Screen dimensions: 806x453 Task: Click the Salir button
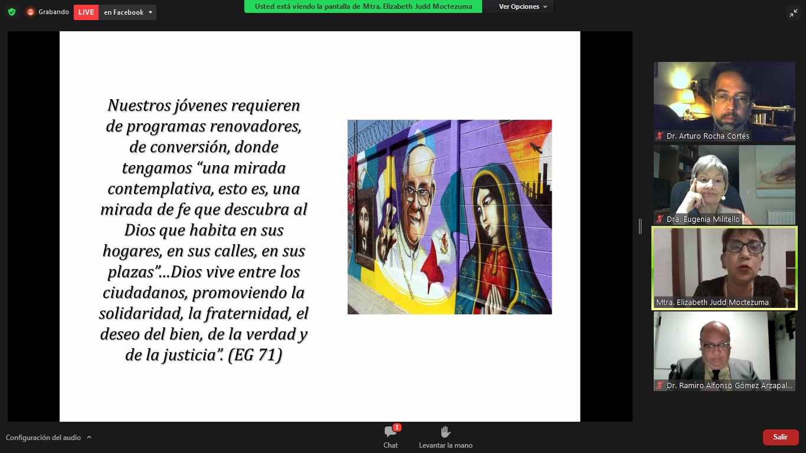[x=781, y=437]
